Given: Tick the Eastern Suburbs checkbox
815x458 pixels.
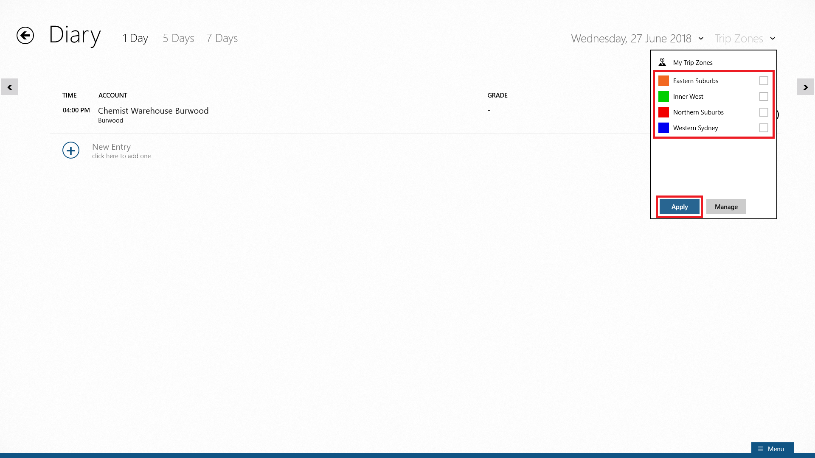Looking at the screenshot, I should 764,81.
